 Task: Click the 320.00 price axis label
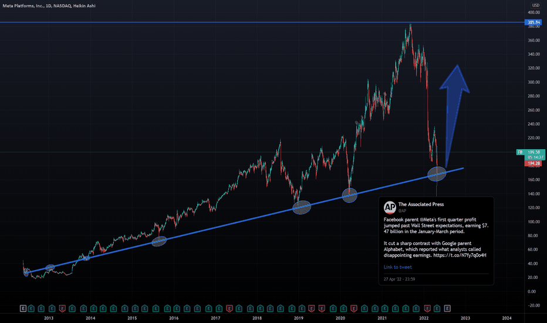click(534, 69)
